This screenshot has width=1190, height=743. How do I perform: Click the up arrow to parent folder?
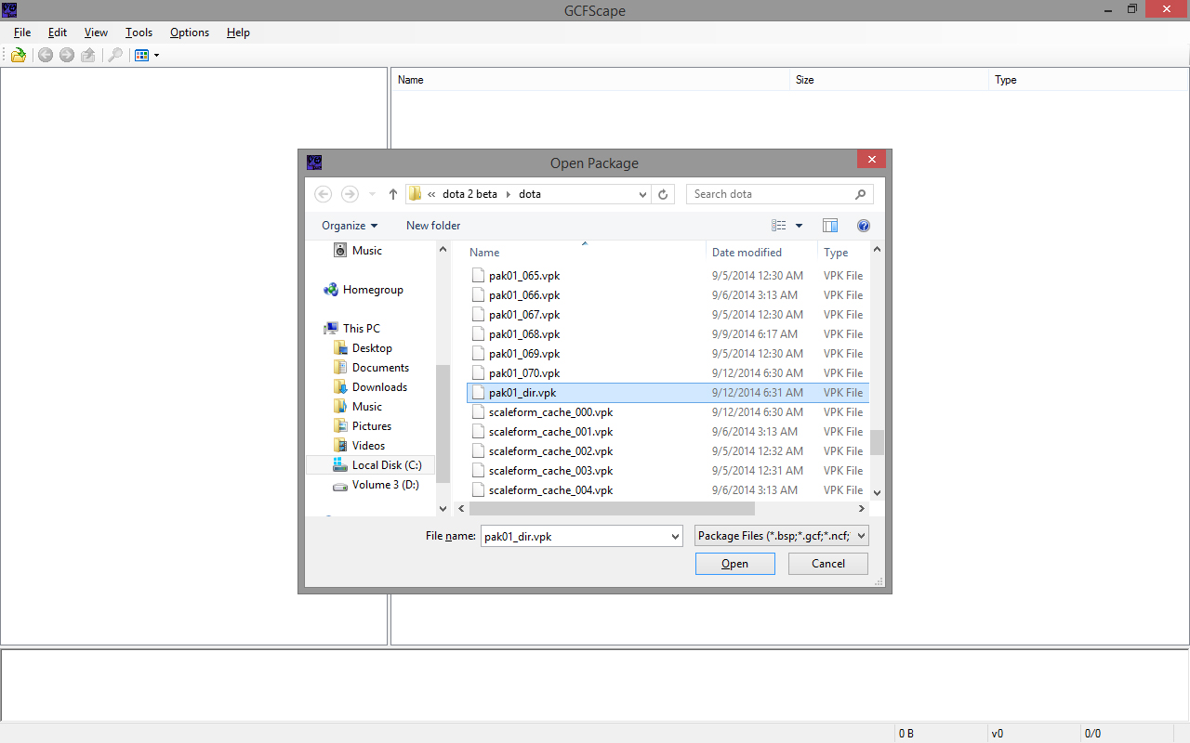click(x=393, y=194)
